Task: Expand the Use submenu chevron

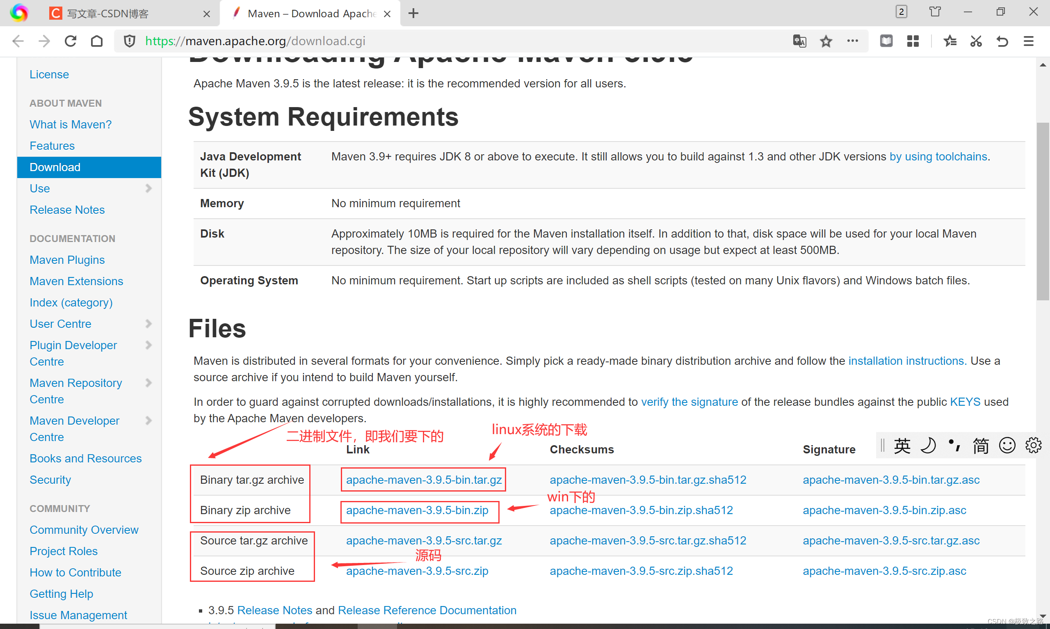Action: pyautogui.click(x=148, y=188)
